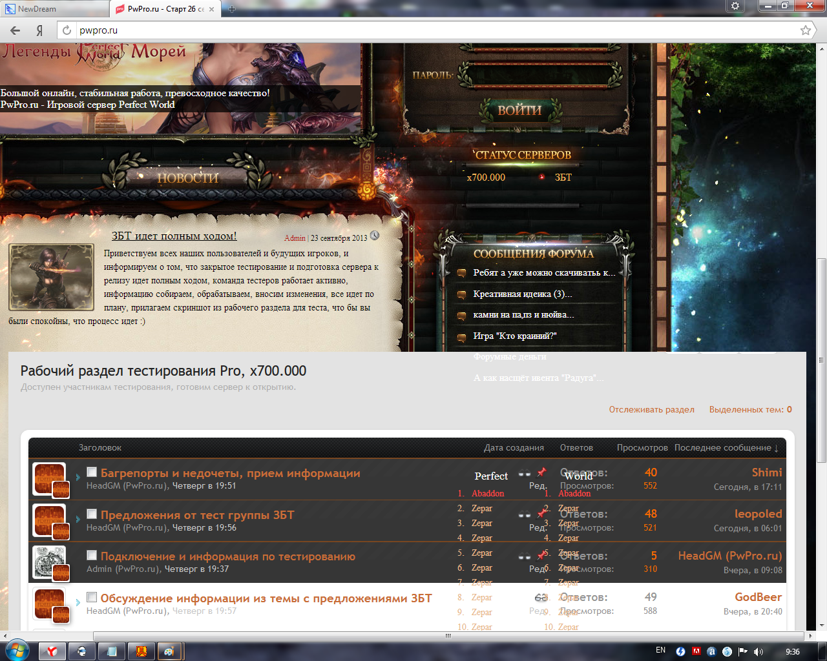Click the pin icon in the "Багрепорты" row
827x661 pixels.
click(x=541, y=472)
